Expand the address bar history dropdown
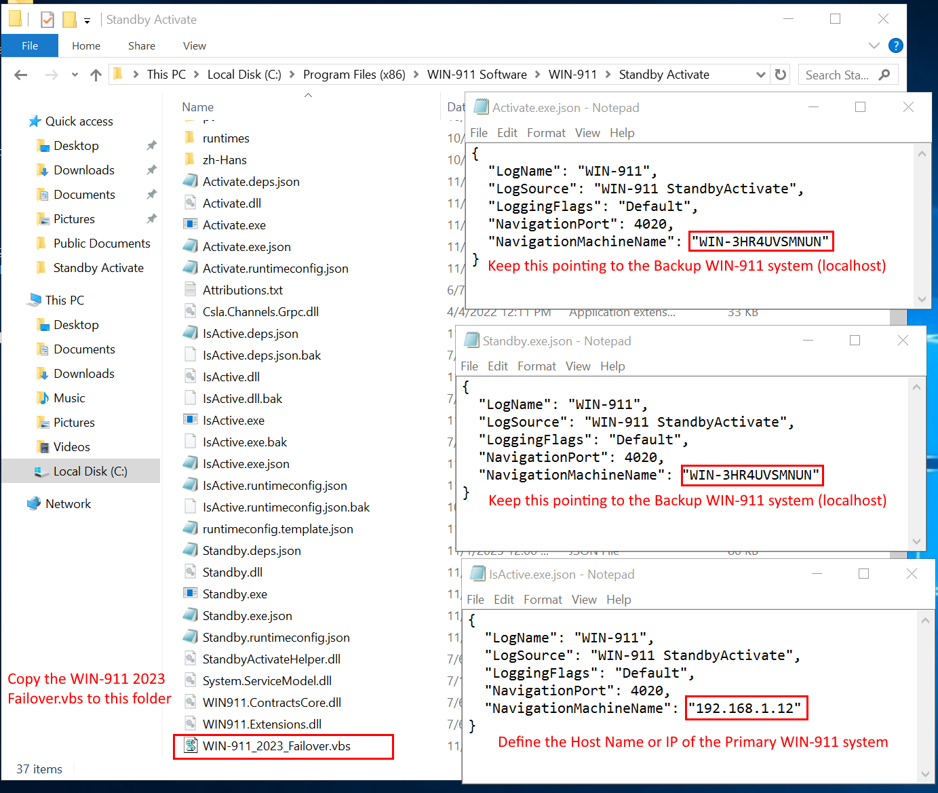The height and width of the screenshot is (793, 938). [x=760, y=75]
